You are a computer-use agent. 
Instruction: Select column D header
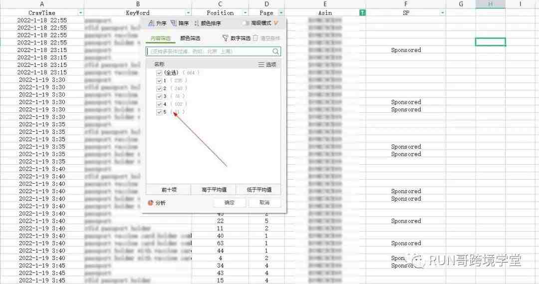(x=267, y=4)
